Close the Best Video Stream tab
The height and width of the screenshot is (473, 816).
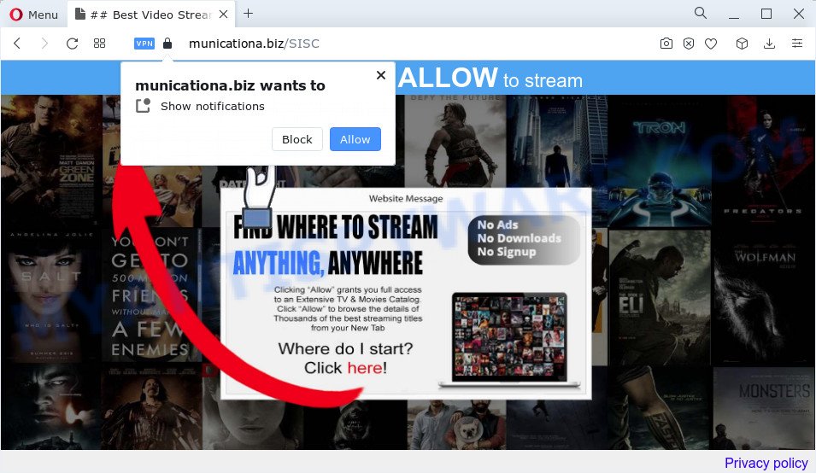(x=223, y=15)
